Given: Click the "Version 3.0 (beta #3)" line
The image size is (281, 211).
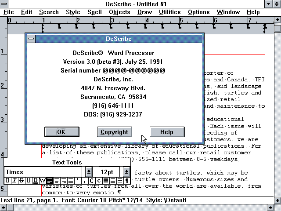Looking at the screenshot, I should click(113, 62).
